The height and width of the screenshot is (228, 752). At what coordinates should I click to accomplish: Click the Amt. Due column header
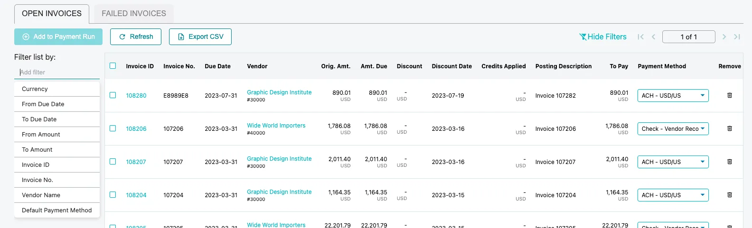click(x=374, y=66)
